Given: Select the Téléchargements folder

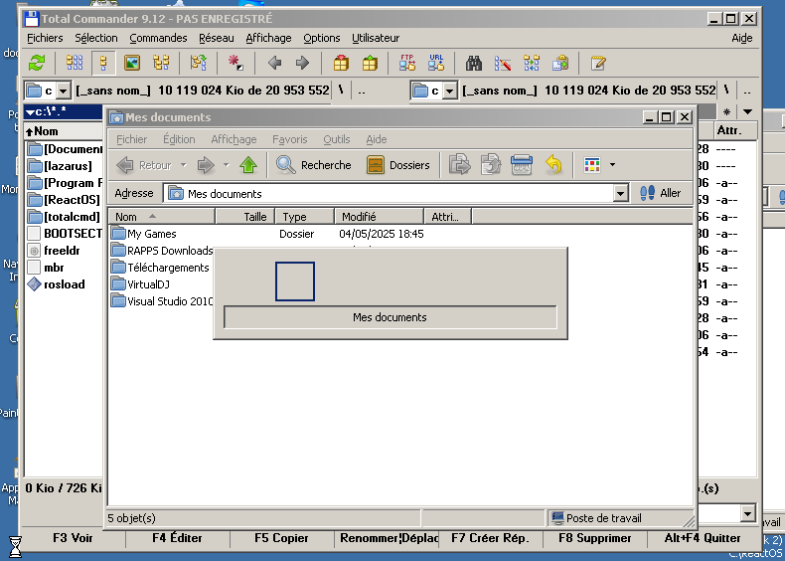Looking at the screenshot, I should coord(160,268).
